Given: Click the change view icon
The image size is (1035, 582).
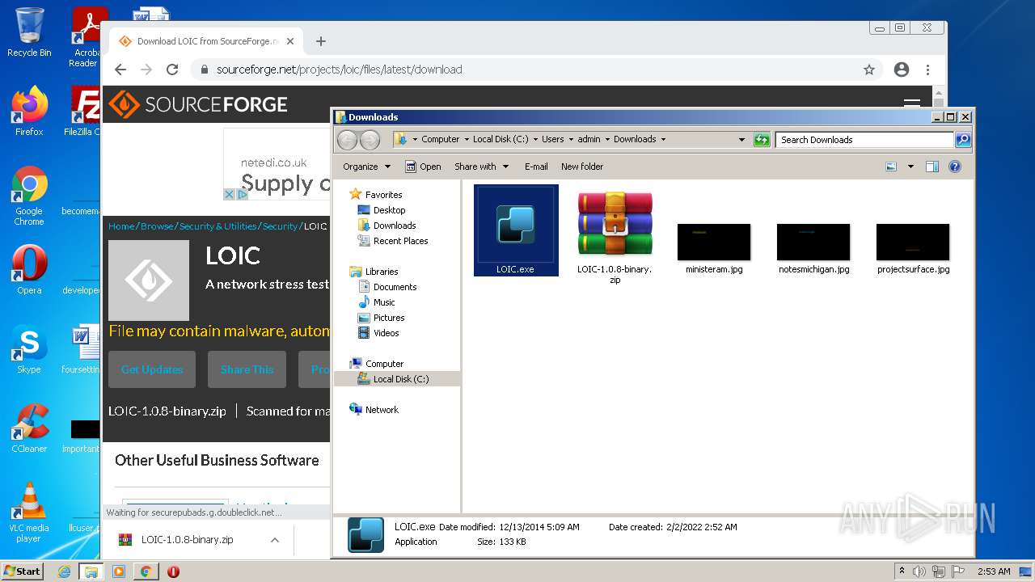Looking at the screenshot, I should tap(891, 167).
